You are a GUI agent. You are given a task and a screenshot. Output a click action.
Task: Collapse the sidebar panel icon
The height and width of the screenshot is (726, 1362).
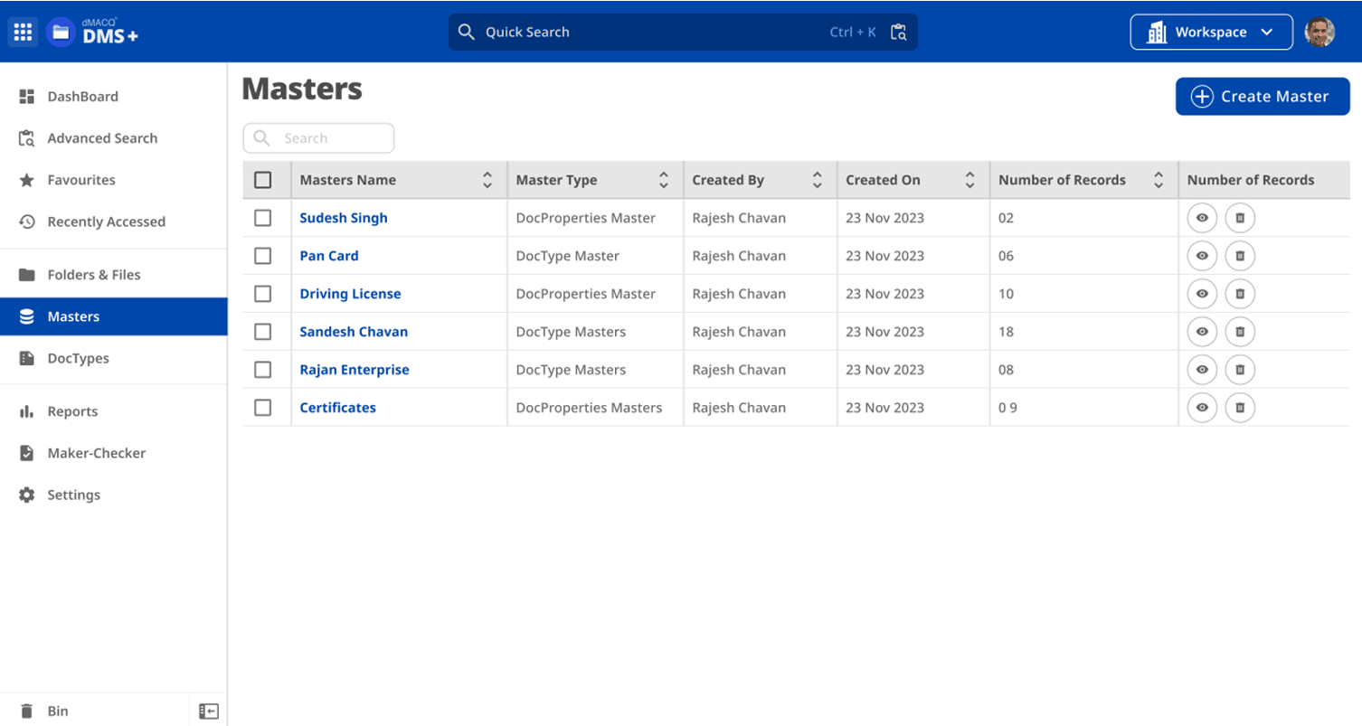click(209, 712)
